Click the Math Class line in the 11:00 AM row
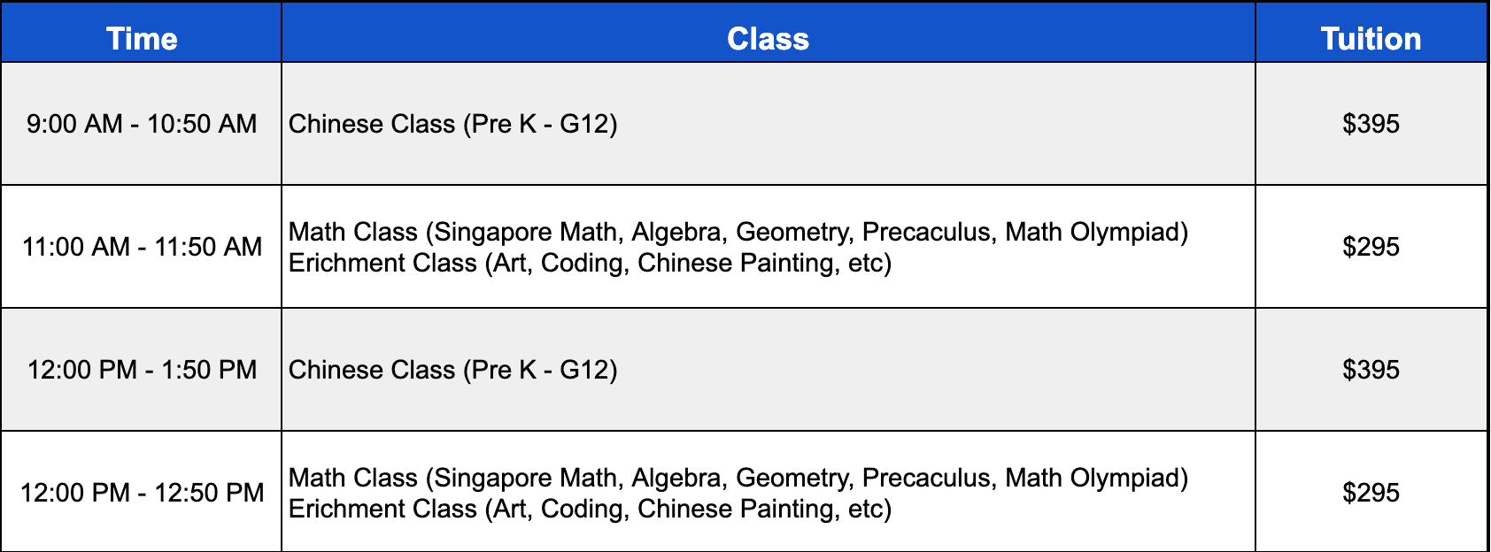Image resolution: width=1491 pixels, height=552 pixels. pos(738,232)
